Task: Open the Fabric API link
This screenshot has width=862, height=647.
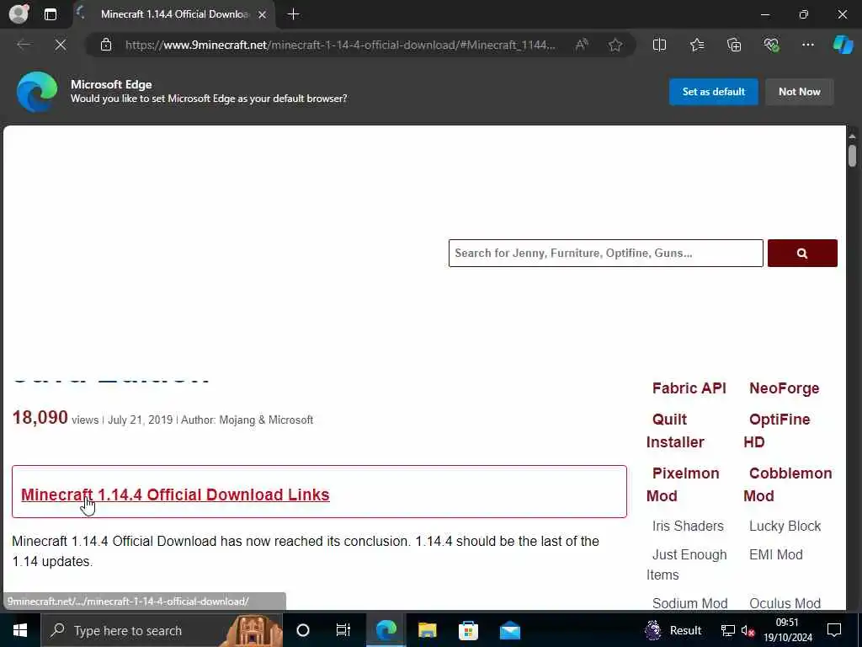Action: [x=689, y=388]
